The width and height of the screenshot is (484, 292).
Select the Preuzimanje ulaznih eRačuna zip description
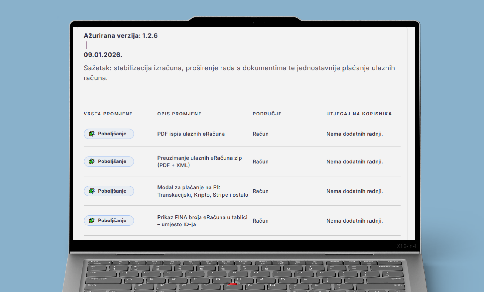coord(199,161)
